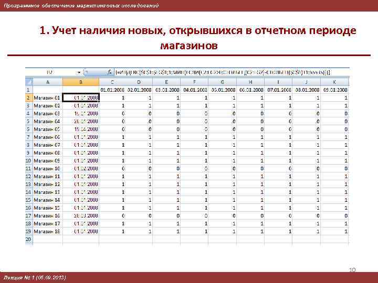Viewport: 378px width, 283px height.
Task: Click column J value in Магазин 12 row
Action: tap(306, 184)
